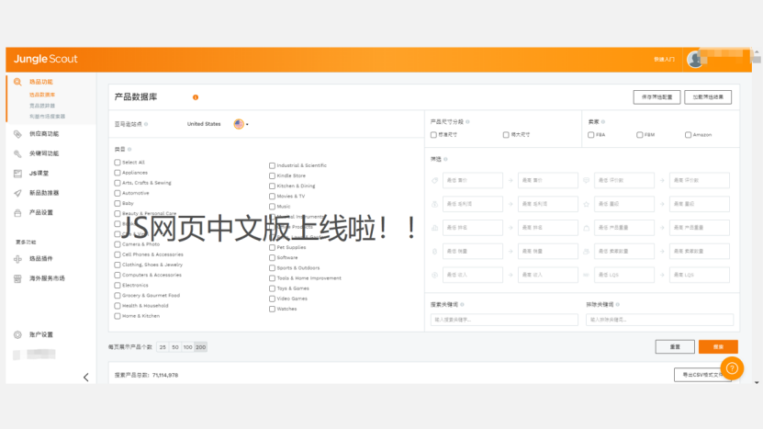Open the supplier features tag icon
The height and width of the screenshot is (429, 763).
click(x=17, y=134)
